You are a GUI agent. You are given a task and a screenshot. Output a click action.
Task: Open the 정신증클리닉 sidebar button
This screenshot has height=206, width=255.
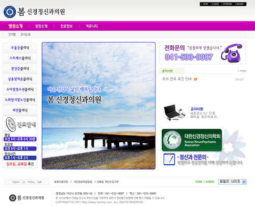(x=20, y=69)
